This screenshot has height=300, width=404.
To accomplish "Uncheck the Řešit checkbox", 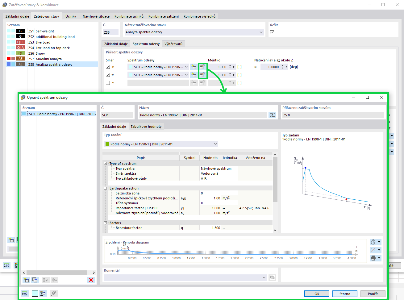I will point(272,32).
